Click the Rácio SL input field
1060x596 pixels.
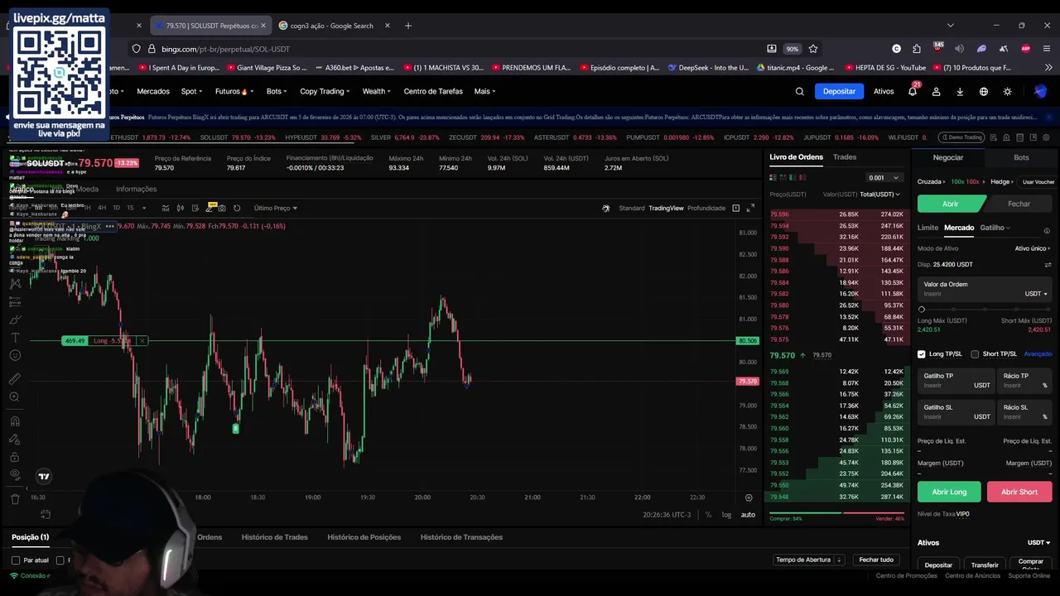(x=1024, y=412)
